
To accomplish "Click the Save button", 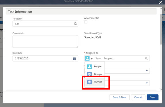I will 153,97.
